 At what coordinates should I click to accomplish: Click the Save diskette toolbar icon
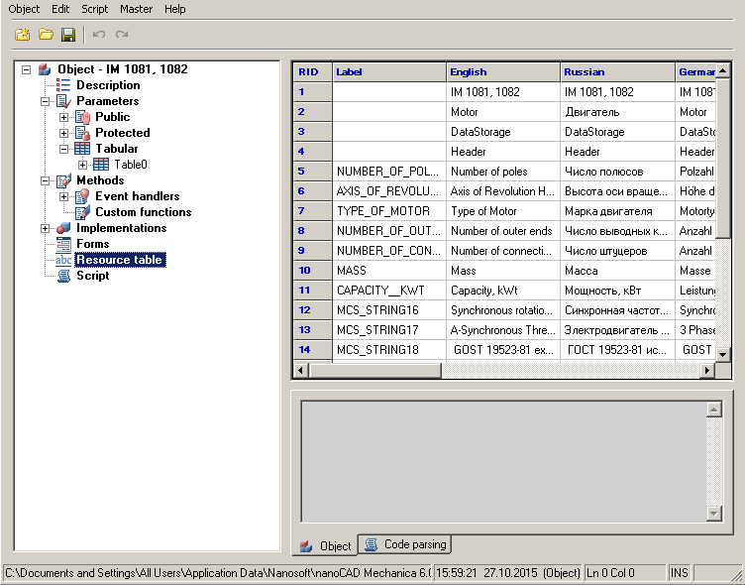tap(68, 35)
